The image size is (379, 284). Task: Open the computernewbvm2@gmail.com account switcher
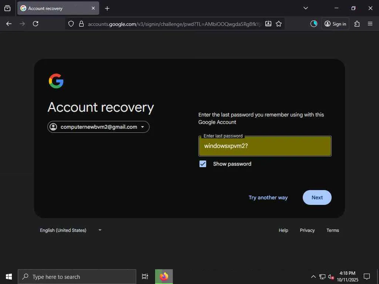pyautogui.click(x=98, y=127)
